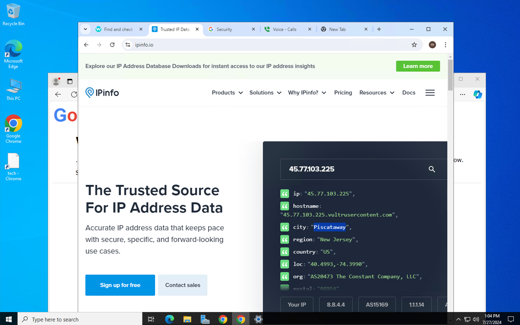
Task: Click the quote icon beside org
Action: click(x=284, y=276)
